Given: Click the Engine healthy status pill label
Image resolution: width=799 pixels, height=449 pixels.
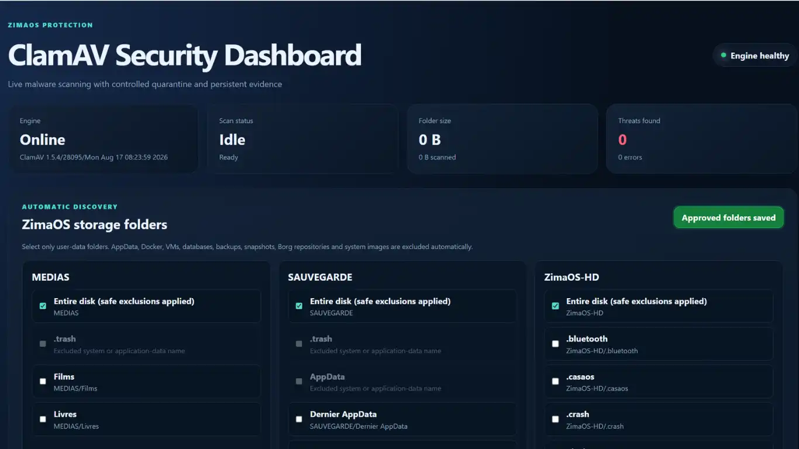Looking at the screenshot, I should [760, 56].
